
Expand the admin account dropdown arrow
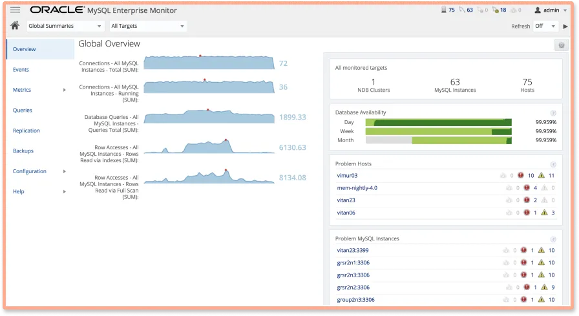tap(565, 10)
